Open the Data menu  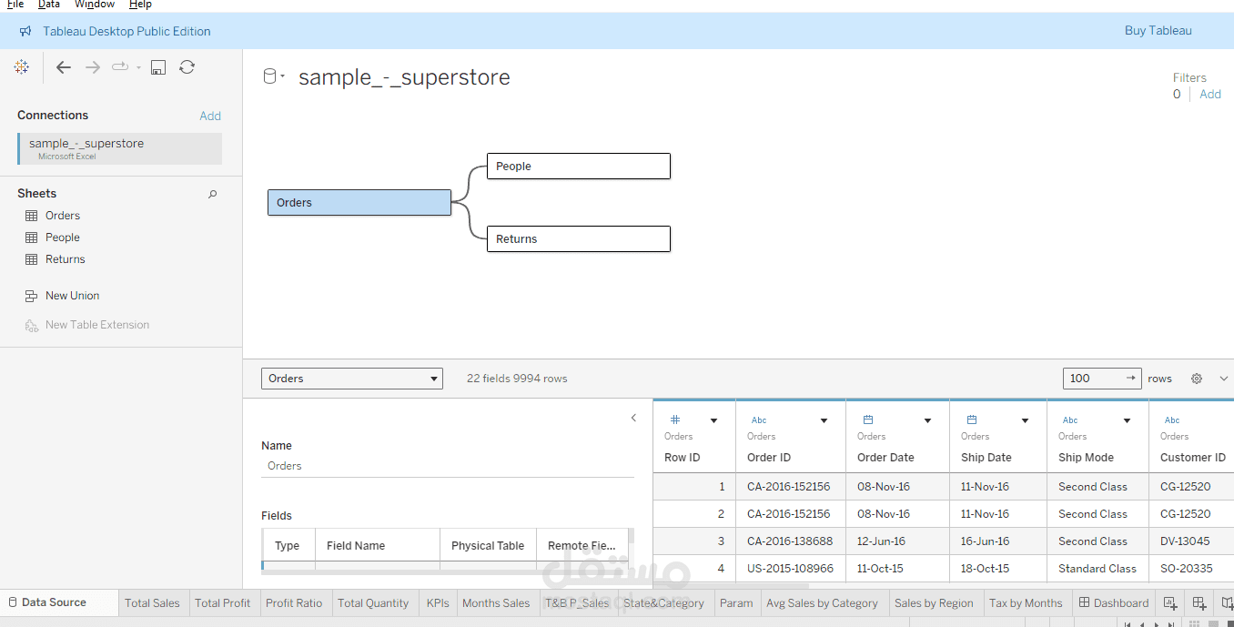tap(49, 5)
